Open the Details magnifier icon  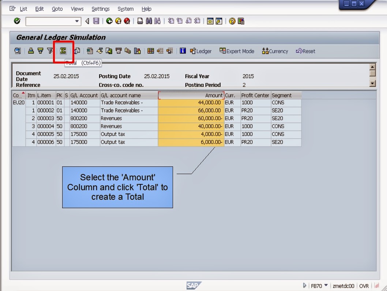17,51
